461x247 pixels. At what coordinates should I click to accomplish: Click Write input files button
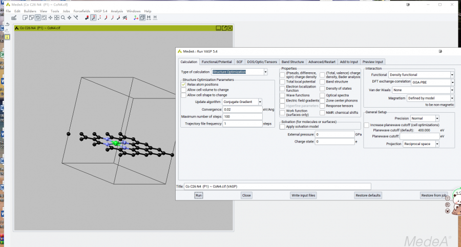[x=304, y=195]
